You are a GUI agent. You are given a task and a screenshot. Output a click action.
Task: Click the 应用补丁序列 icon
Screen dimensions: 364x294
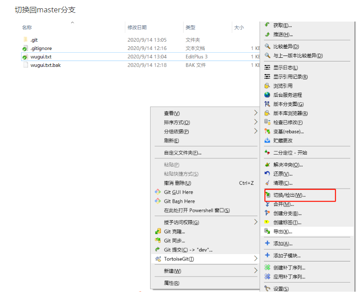pyautogui.click(x=267, y=277)
